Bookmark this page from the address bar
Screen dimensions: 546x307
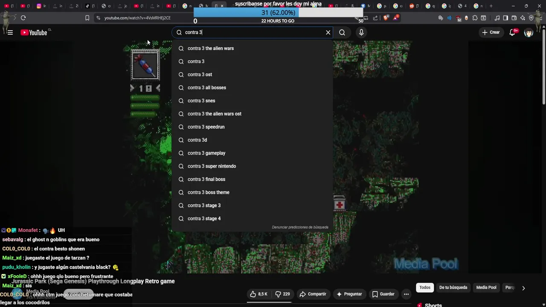tap(87, 18)
